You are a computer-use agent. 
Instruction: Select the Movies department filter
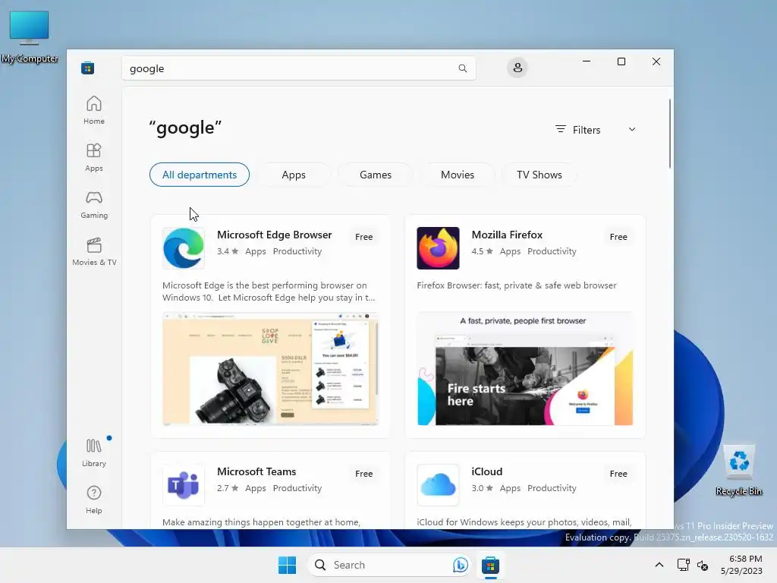click(458, 175)
